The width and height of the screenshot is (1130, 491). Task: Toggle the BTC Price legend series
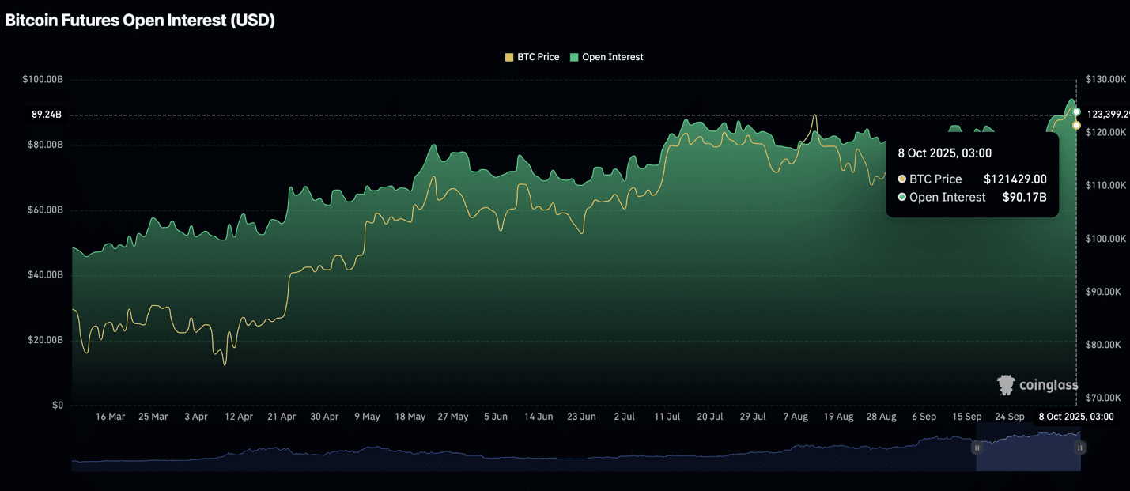pyautogui.click(x=532, y=57)
